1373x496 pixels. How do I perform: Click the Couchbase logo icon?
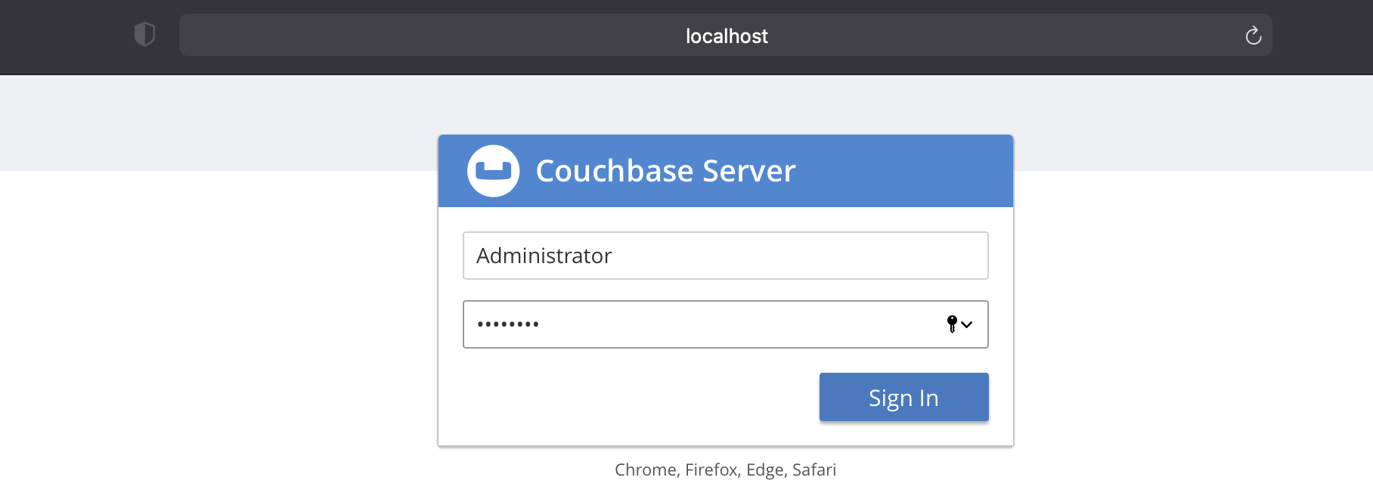493,171
